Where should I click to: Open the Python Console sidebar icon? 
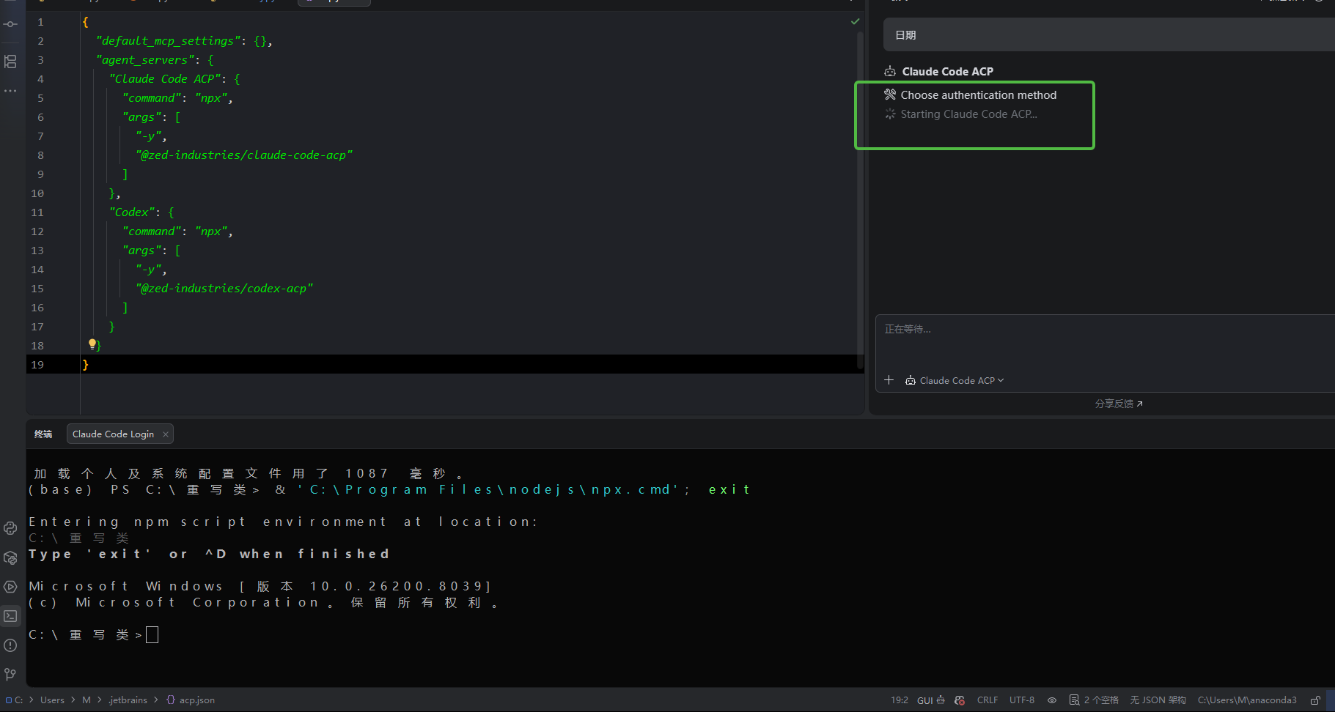tap(10, 528)
